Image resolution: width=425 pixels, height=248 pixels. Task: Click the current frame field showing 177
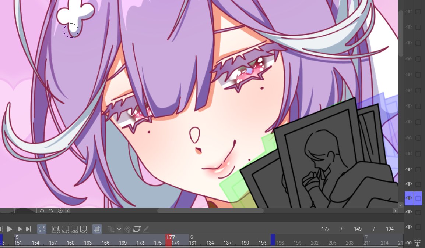325,229
